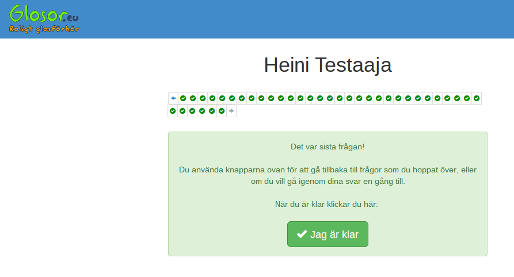This screenshot has height=277, width=514.
Task: Go to question 2 checkmark button
Action: click(193, 98)
